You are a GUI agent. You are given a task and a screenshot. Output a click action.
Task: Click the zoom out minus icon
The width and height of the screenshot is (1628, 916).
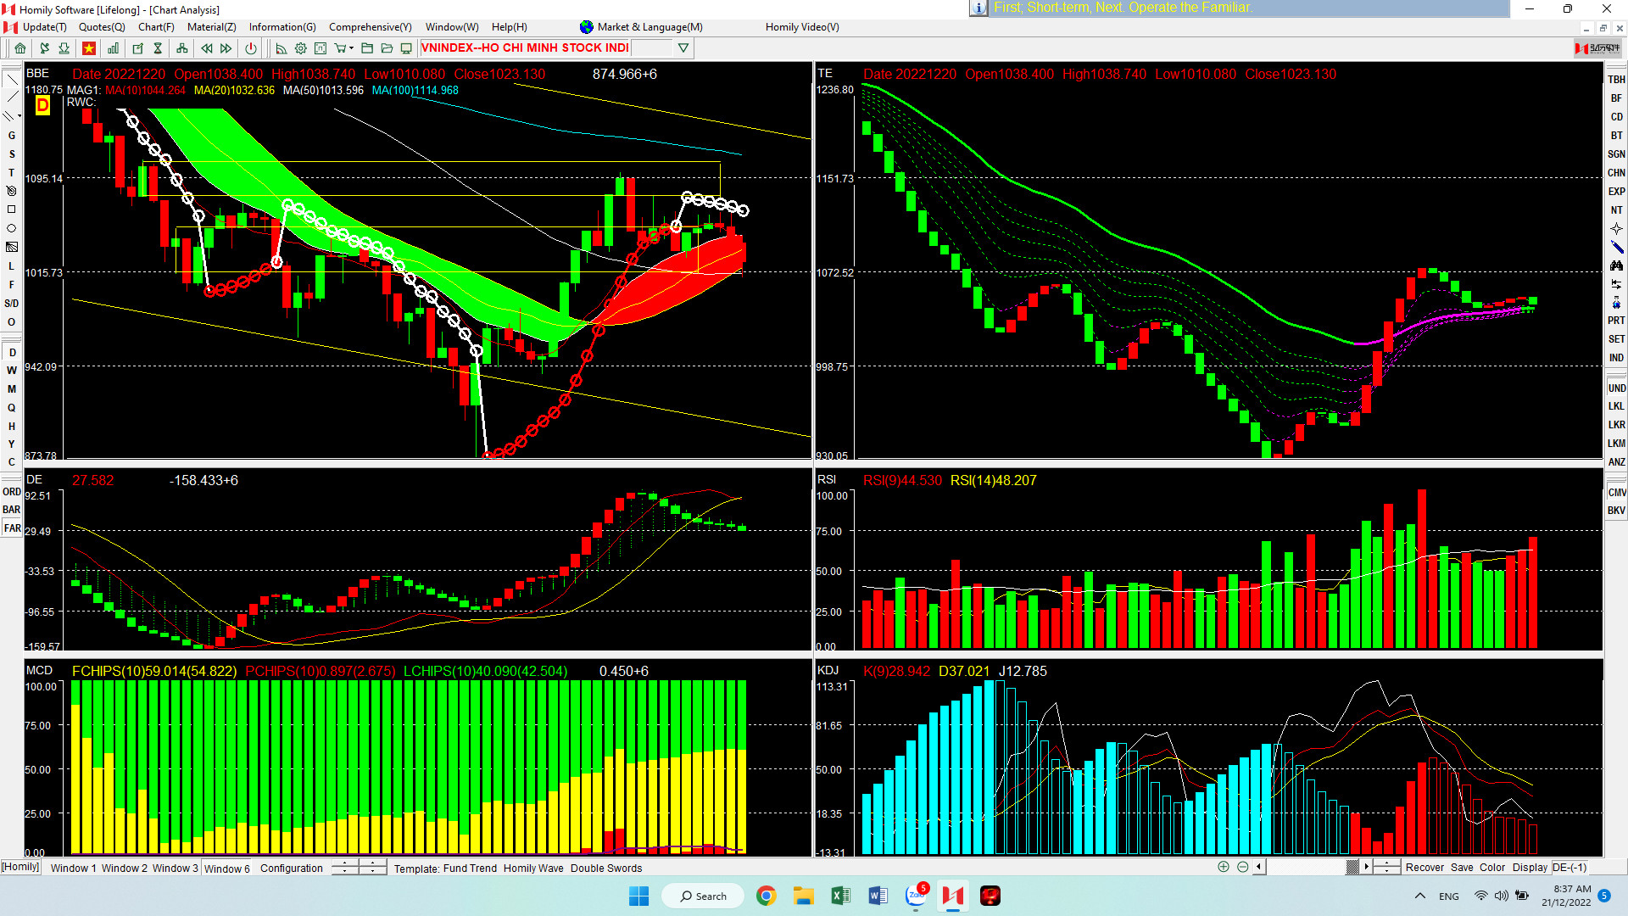[1242, 867]
